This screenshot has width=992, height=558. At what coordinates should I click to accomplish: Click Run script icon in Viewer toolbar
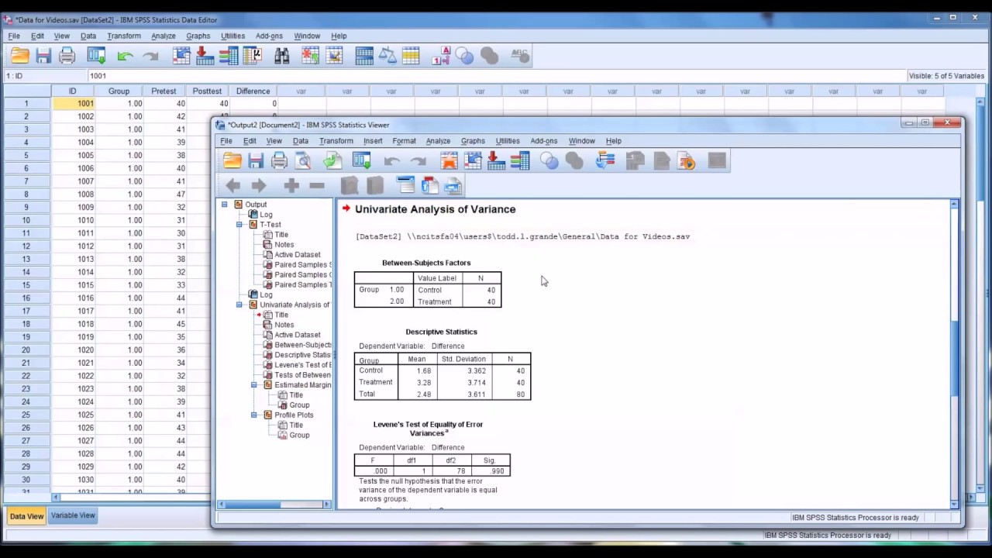(687, 160)
